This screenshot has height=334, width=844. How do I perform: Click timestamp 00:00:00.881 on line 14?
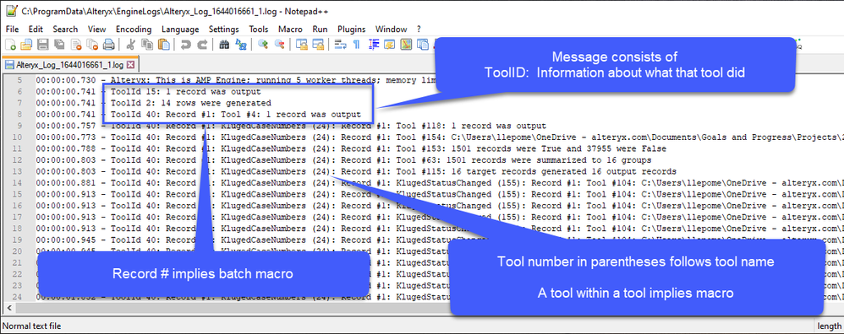[x=66, y=182]
